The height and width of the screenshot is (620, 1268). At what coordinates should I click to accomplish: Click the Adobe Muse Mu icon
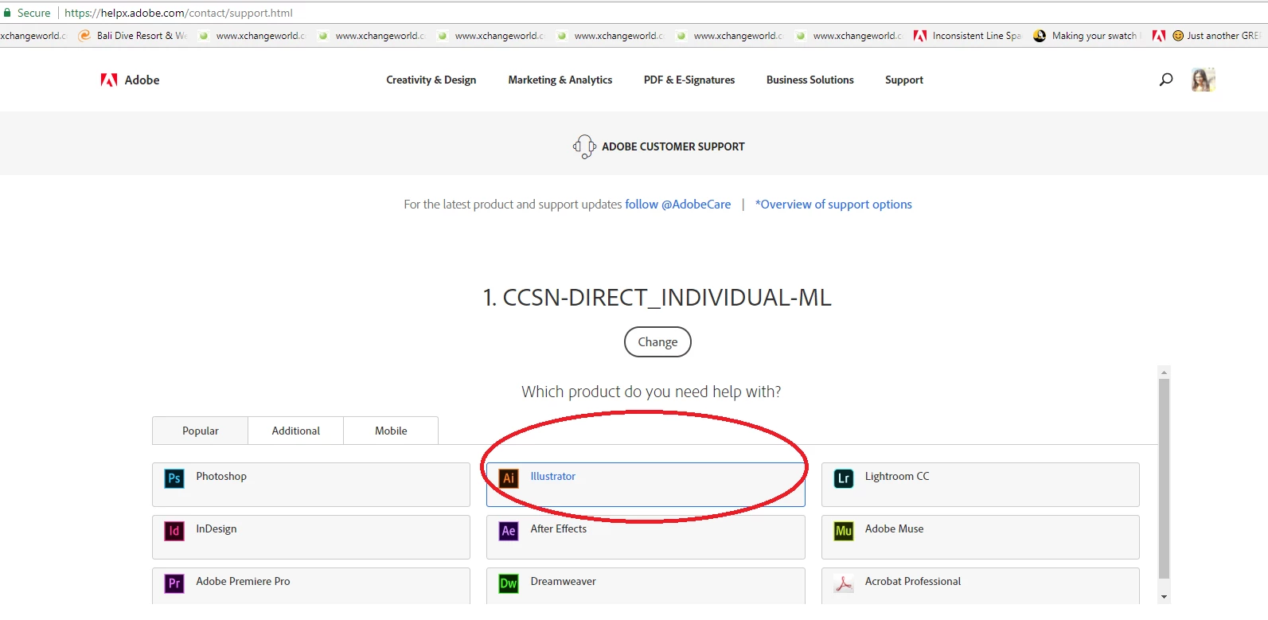click(844, 531)
